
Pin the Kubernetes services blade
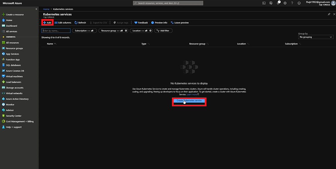329,14
